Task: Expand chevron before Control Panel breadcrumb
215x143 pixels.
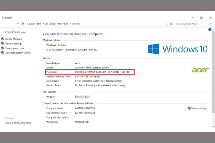Action: (x=26, y=24)
